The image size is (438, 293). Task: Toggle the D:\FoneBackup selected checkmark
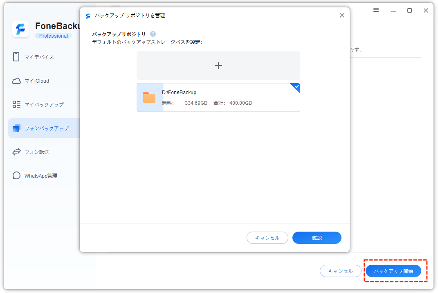[296, 87]
